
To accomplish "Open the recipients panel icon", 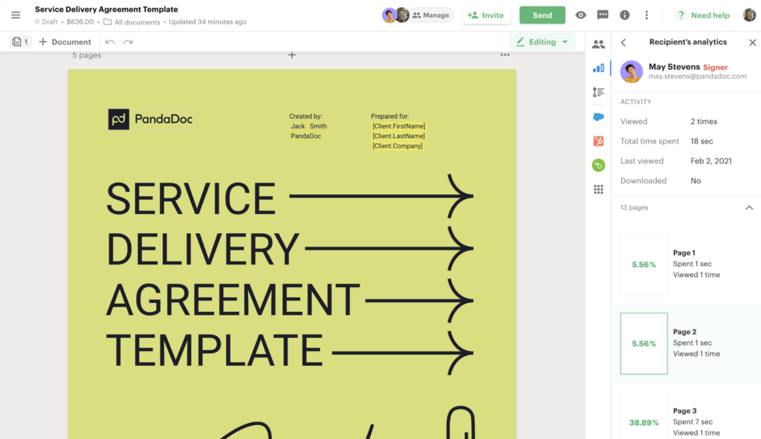I will pyautogui.click(x=598, y=44).
